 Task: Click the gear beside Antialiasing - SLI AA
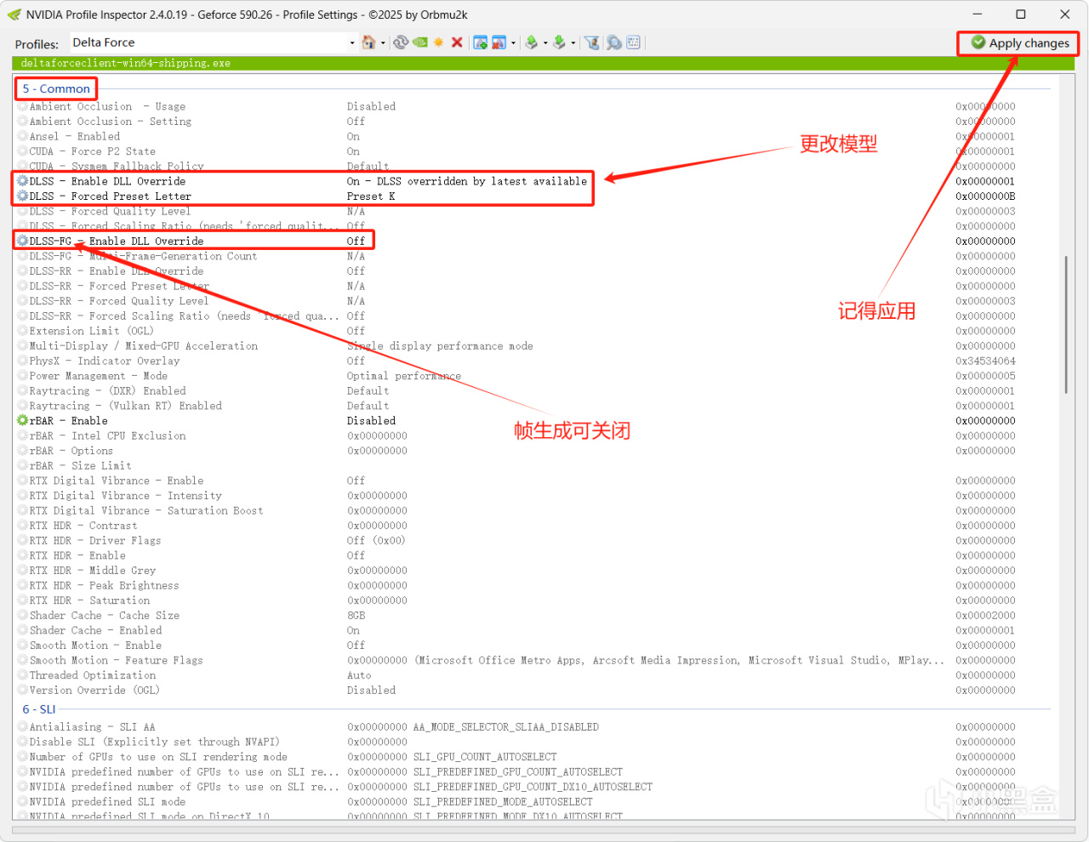23,727
